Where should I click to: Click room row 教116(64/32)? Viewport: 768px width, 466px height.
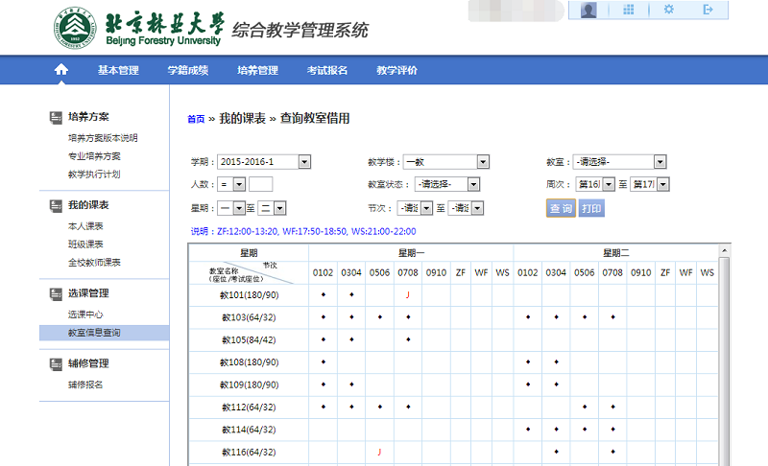click(249, 453)
